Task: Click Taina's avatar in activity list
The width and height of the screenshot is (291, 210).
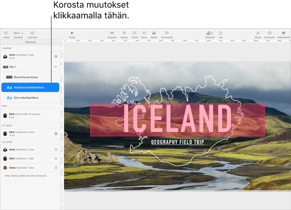Action: point(5,168)
